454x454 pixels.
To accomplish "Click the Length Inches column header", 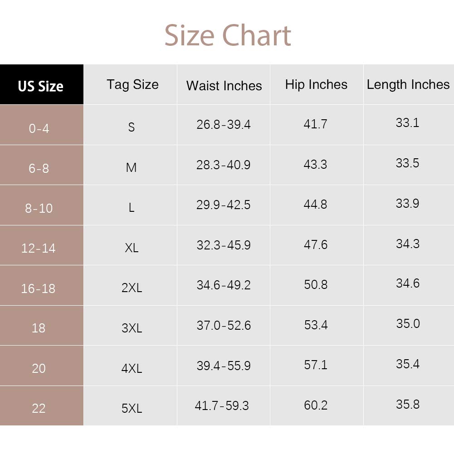I will tap(408, 84).
